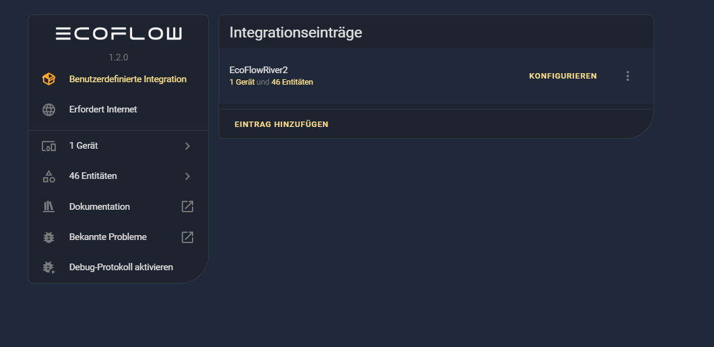This screenshot has height=347, width=714.
Task: Open the external link icon for Bekannte Probleme
Action: (x=188, y=237)
